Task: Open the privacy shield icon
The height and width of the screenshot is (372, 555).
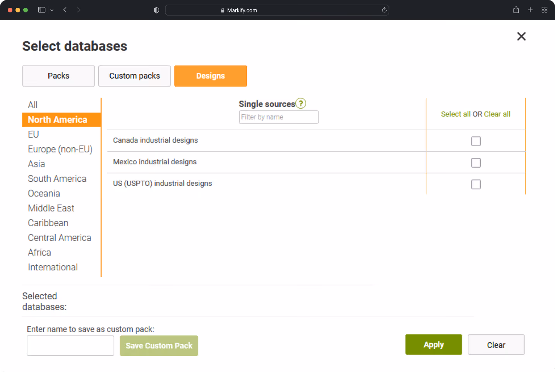Action: tap(156, 10)
